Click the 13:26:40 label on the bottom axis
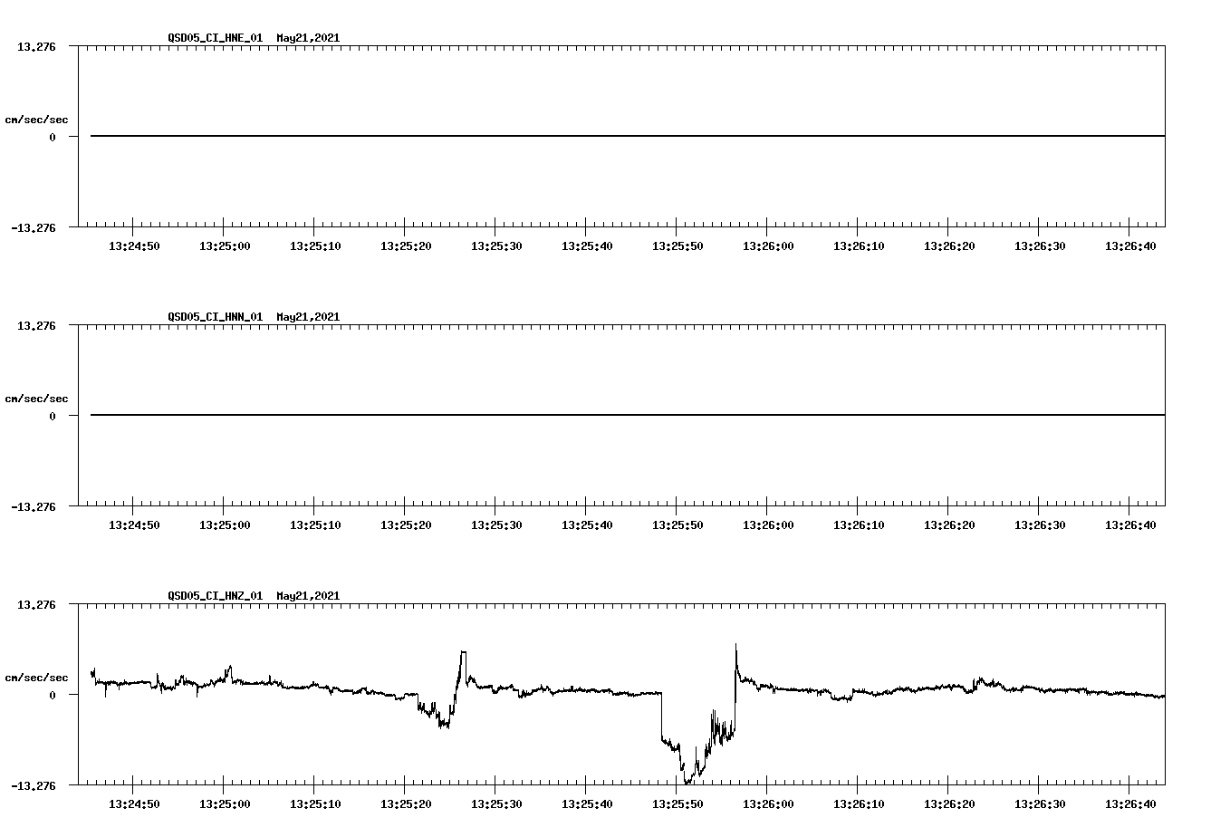 [x=1129, y=802]
